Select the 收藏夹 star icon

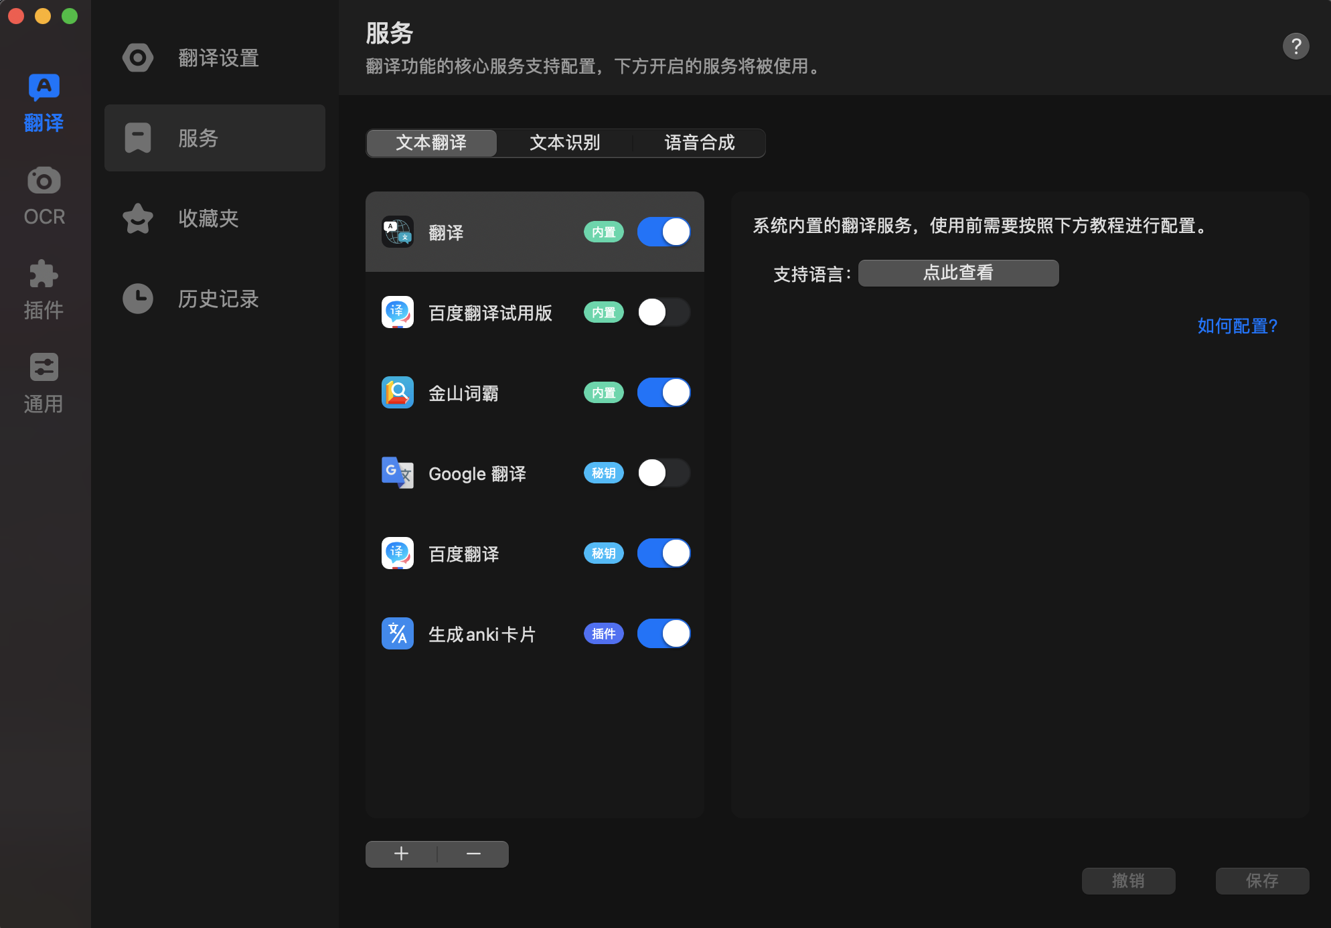137,218
